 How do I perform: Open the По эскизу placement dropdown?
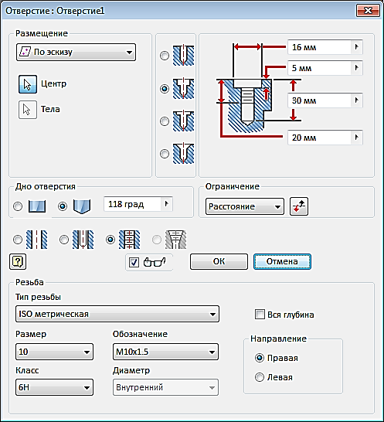tap(76, 53)
